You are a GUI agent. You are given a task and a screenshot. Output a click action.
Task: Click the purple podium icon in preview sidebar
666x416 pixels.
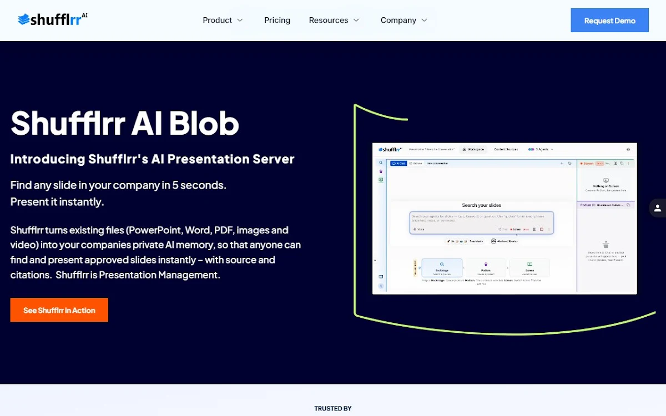pos(381,171)
